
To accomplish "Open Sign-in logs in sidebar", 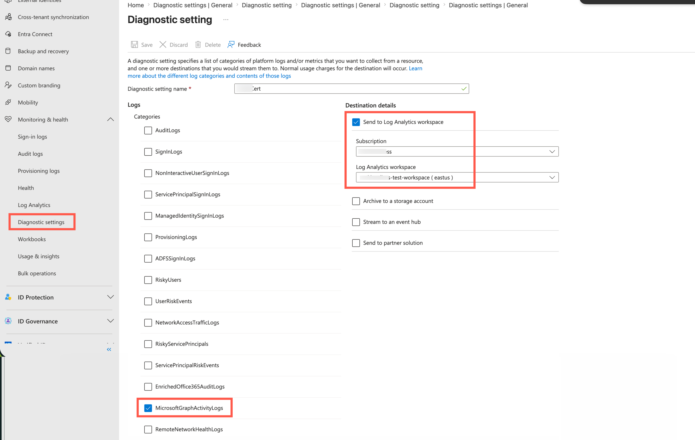I will pyautogui.click(x=32, y=137).
